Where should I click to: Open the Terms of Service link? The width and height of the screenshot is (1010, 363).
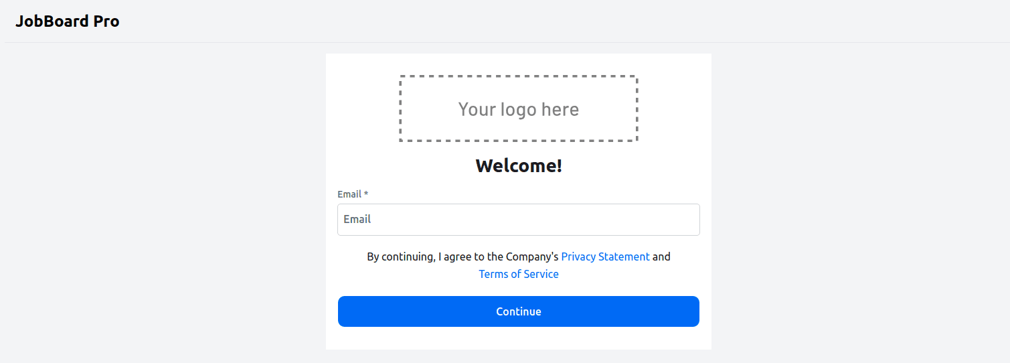pyautogui.click(x=519, y=274)
